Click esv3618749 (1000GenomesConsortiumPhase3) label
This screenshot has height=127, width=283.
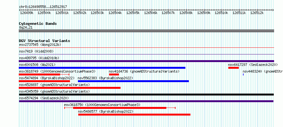pyautogui.click(x=57, y=71)
